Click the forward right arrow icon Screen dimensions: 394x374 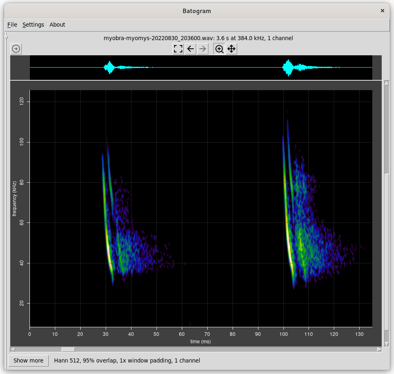(x=203, y=49)
